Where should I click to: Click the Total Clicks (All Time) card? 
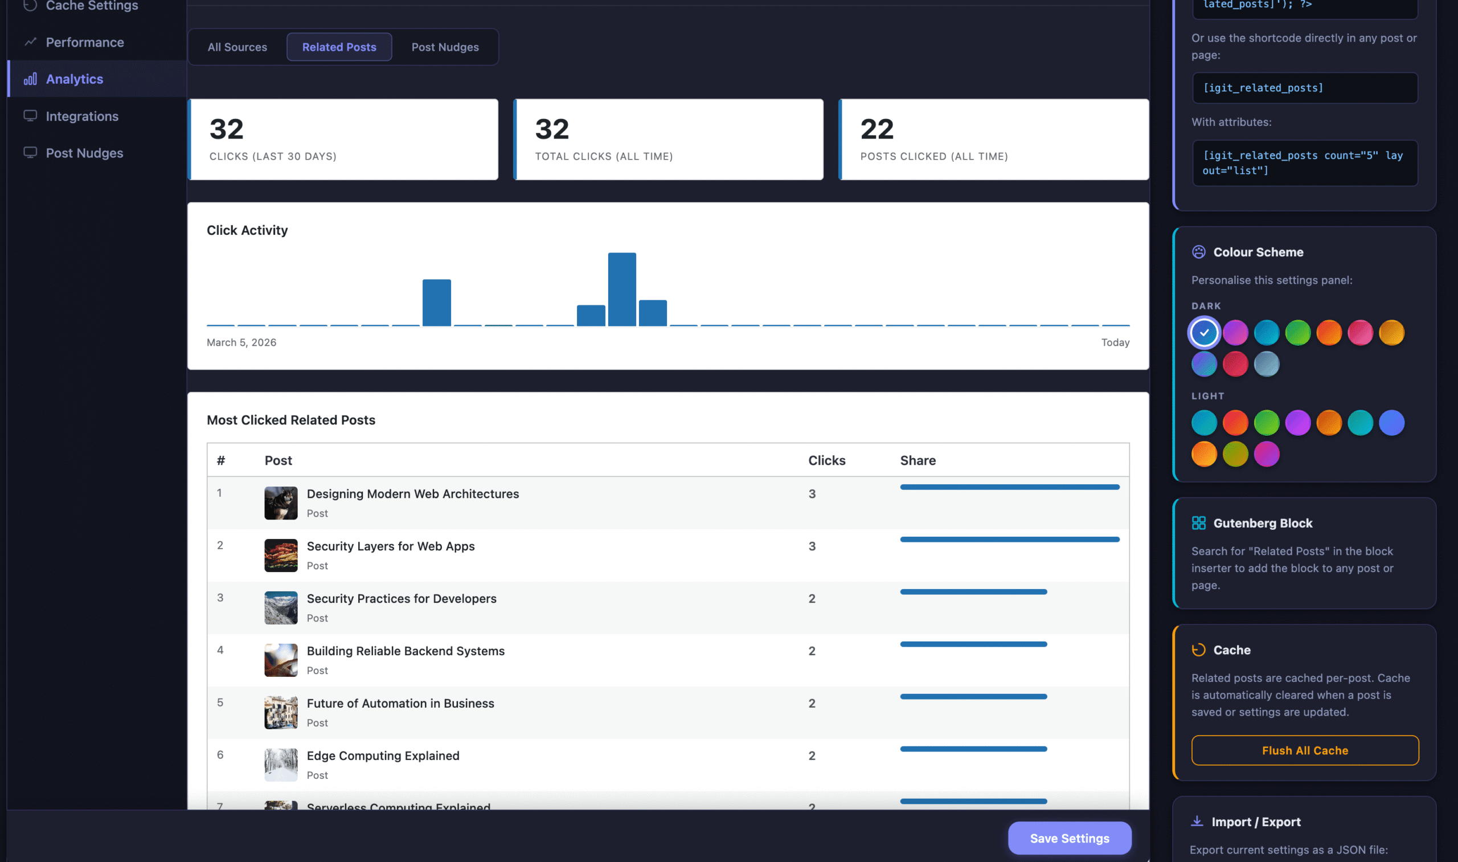coord(668,140)
